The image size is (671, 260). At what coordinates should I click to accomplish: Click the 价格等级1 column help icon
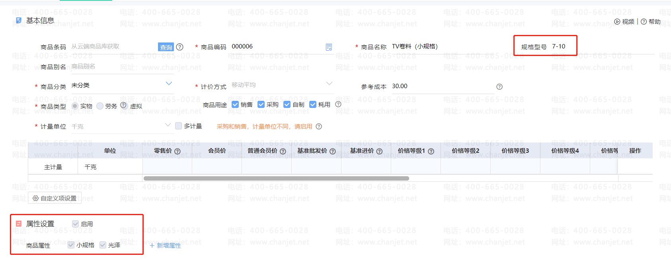pyautogui.click(x=431, y=151)
